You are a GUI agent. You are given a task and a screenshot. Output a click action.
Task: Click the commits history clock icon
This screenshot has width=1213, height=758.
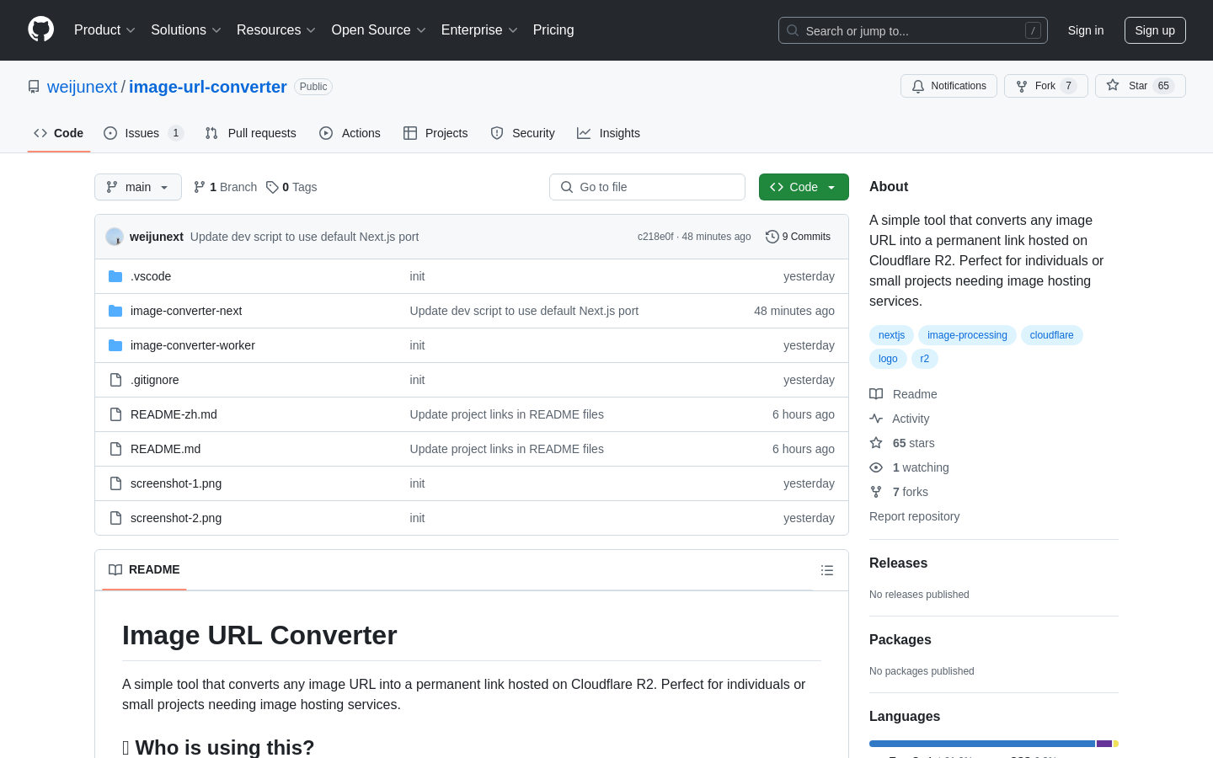coord(772,237)
